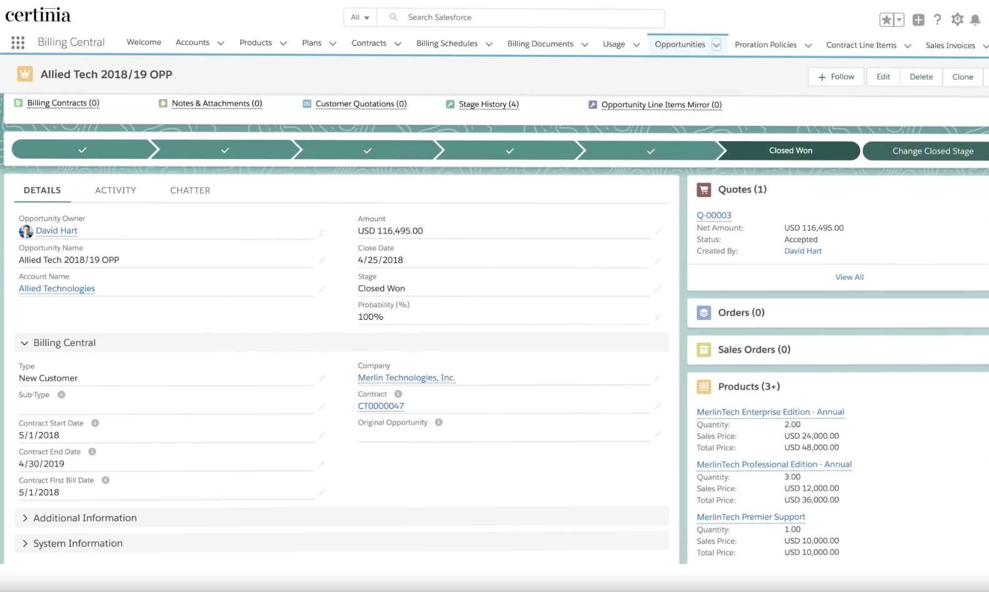Click the Favorites star icon

(x=886, y=20)
